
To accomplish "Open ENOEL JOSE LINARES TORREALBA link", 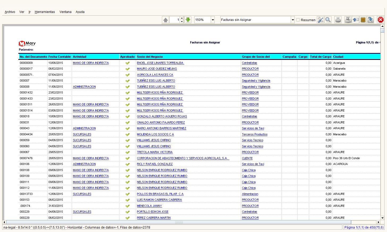I will click(x=160, y=63).
